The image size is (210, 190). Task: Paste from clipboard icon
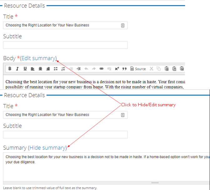click(x=167, y=69)
